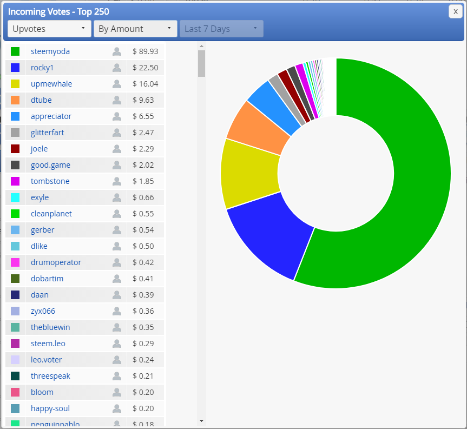Open appreciator account link
The image size is (467, 429).
[x=51, y=116]
